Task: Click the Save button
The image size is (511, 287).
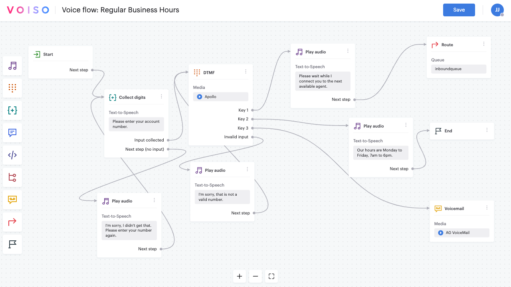Action: (459, 10)
